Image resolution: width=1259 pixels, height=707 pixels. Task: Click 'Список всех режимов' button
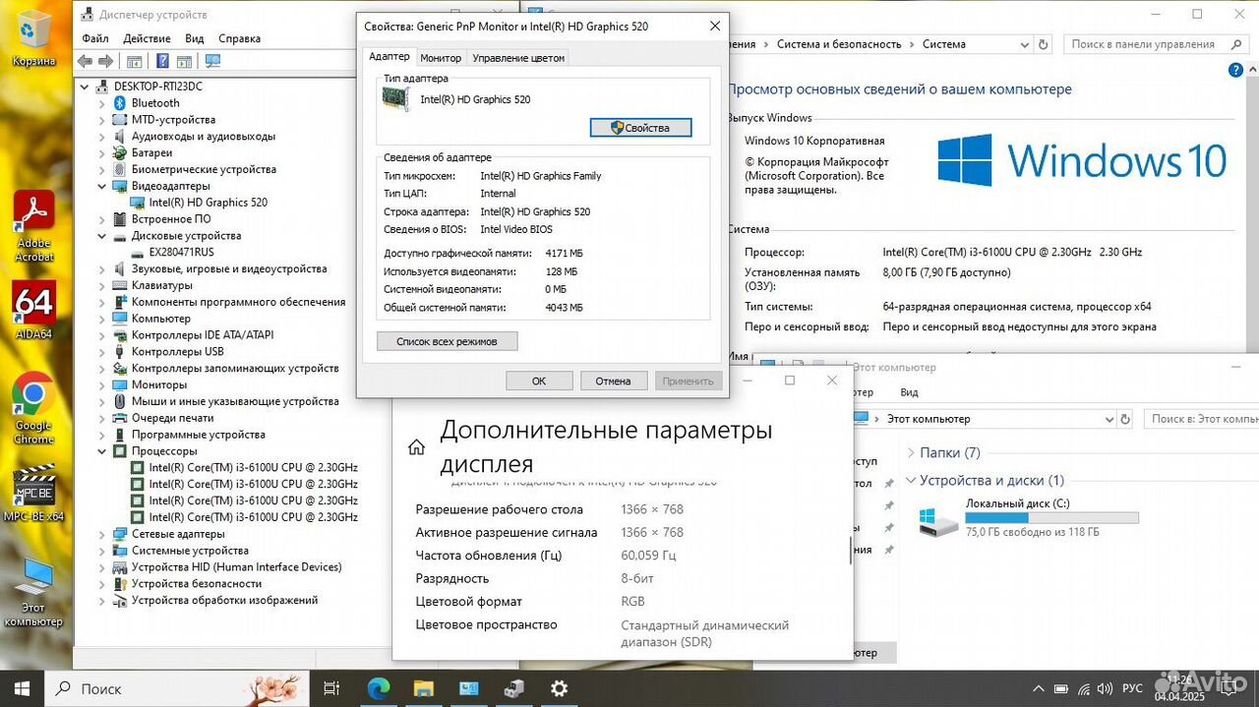tap(447, 341)
